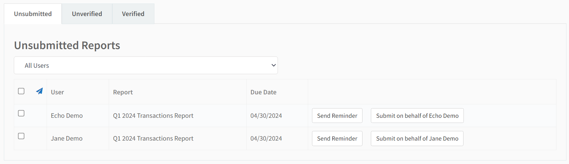Check the Jane Demo row checkbox

(21, 136)
